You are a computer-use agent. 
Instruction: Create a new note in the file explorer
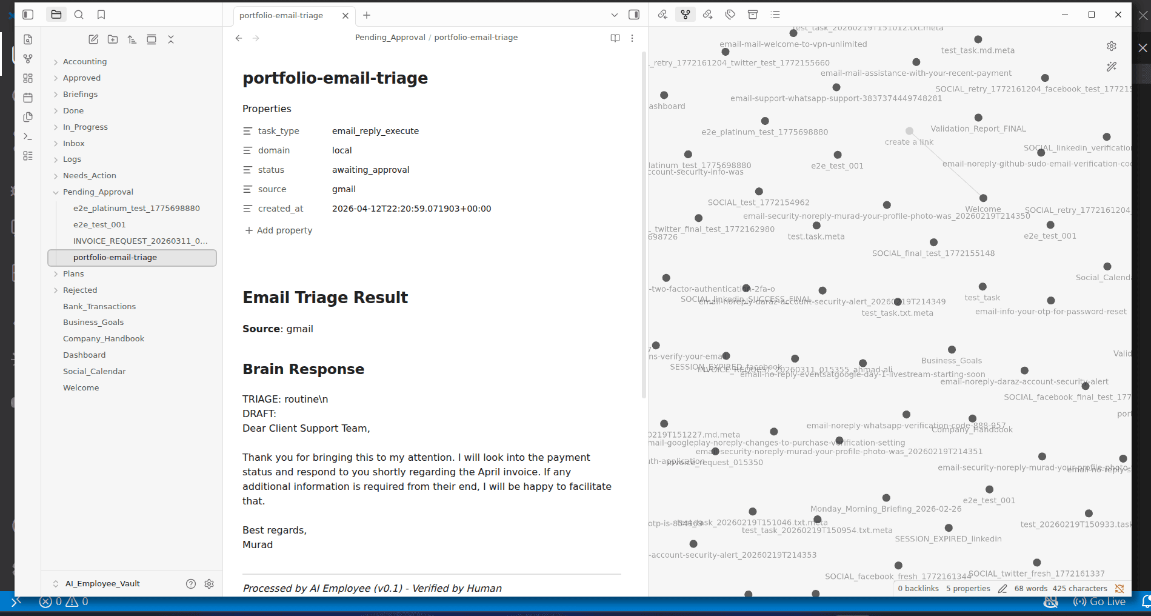(93, 39)
